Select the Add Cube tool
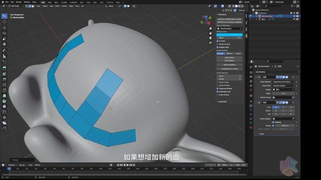Screen dimensions: 321x180 pyautogui.click(x=5, y=62)
